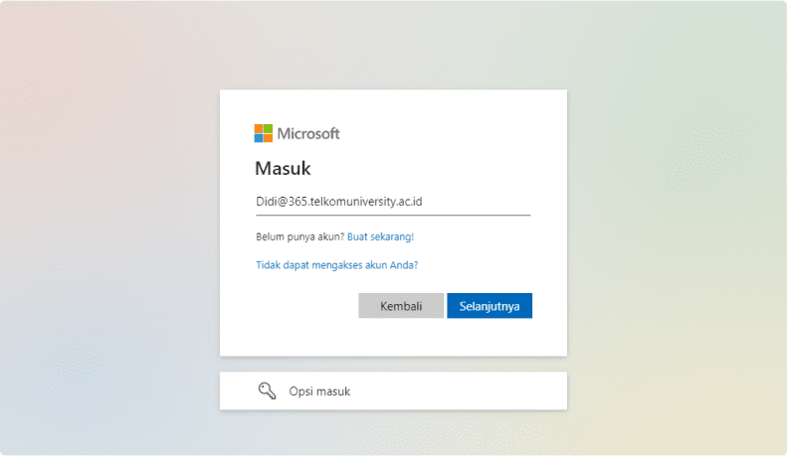The height and width of the screenshot is (456, 787).
Task: Click the "Masuk" heading text
Action: (x=283, y=168)
